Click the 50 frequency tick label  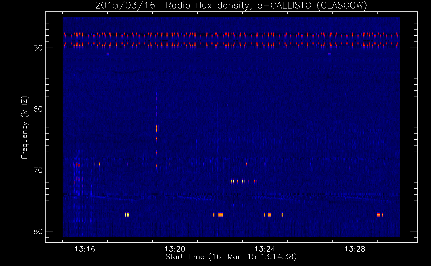(x=38, y=48)
